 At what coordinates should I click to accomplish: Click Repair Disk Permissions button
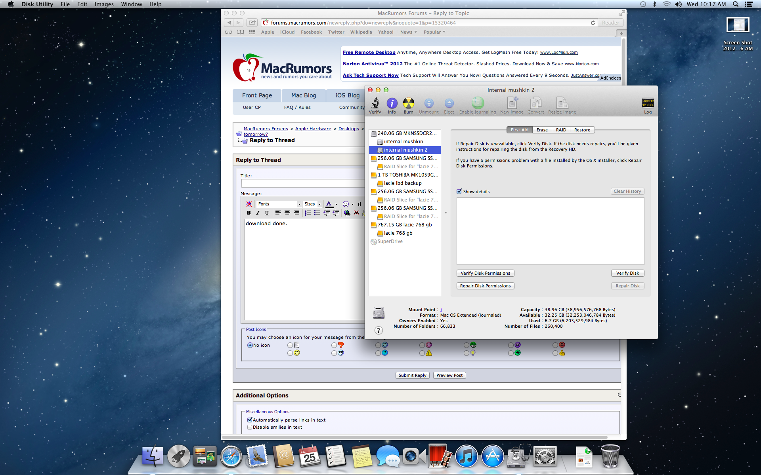pyautogui.click(x=485, y=286)
